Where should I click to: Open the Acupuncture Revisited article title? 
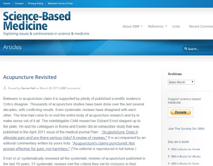[30, 77]
